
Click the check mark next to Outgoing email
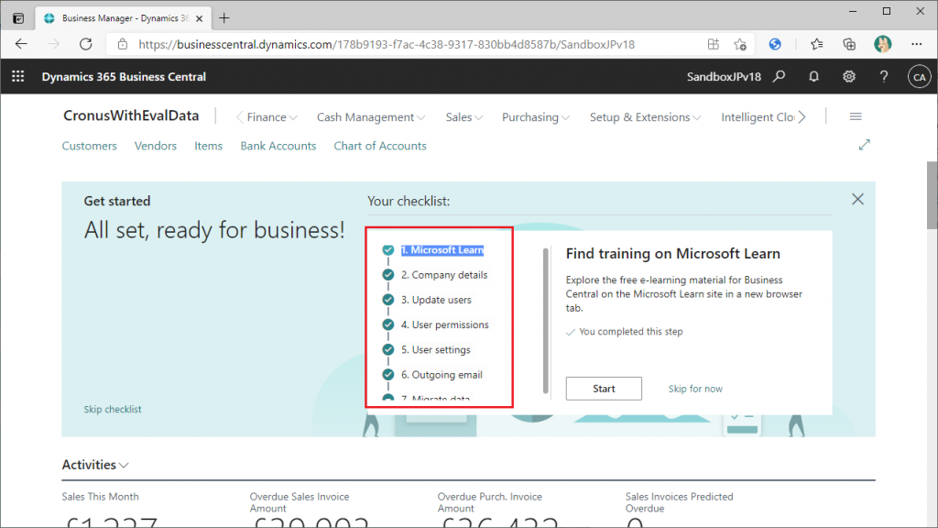coord(388,375)
